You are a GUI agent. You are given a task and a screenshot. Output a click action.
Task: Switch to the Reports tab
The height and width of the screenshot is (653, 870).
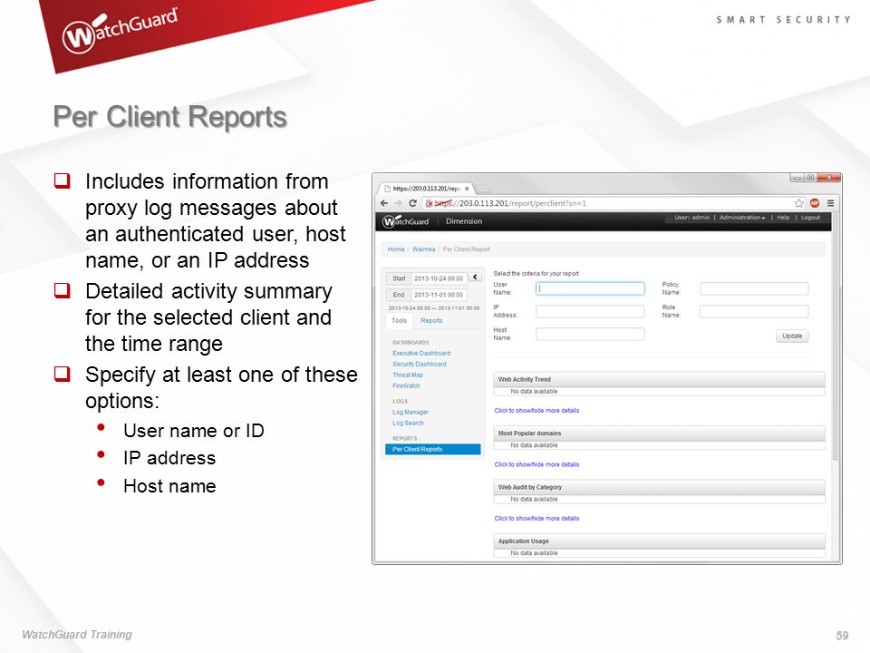pyautogui.click(x=431, y=320)
